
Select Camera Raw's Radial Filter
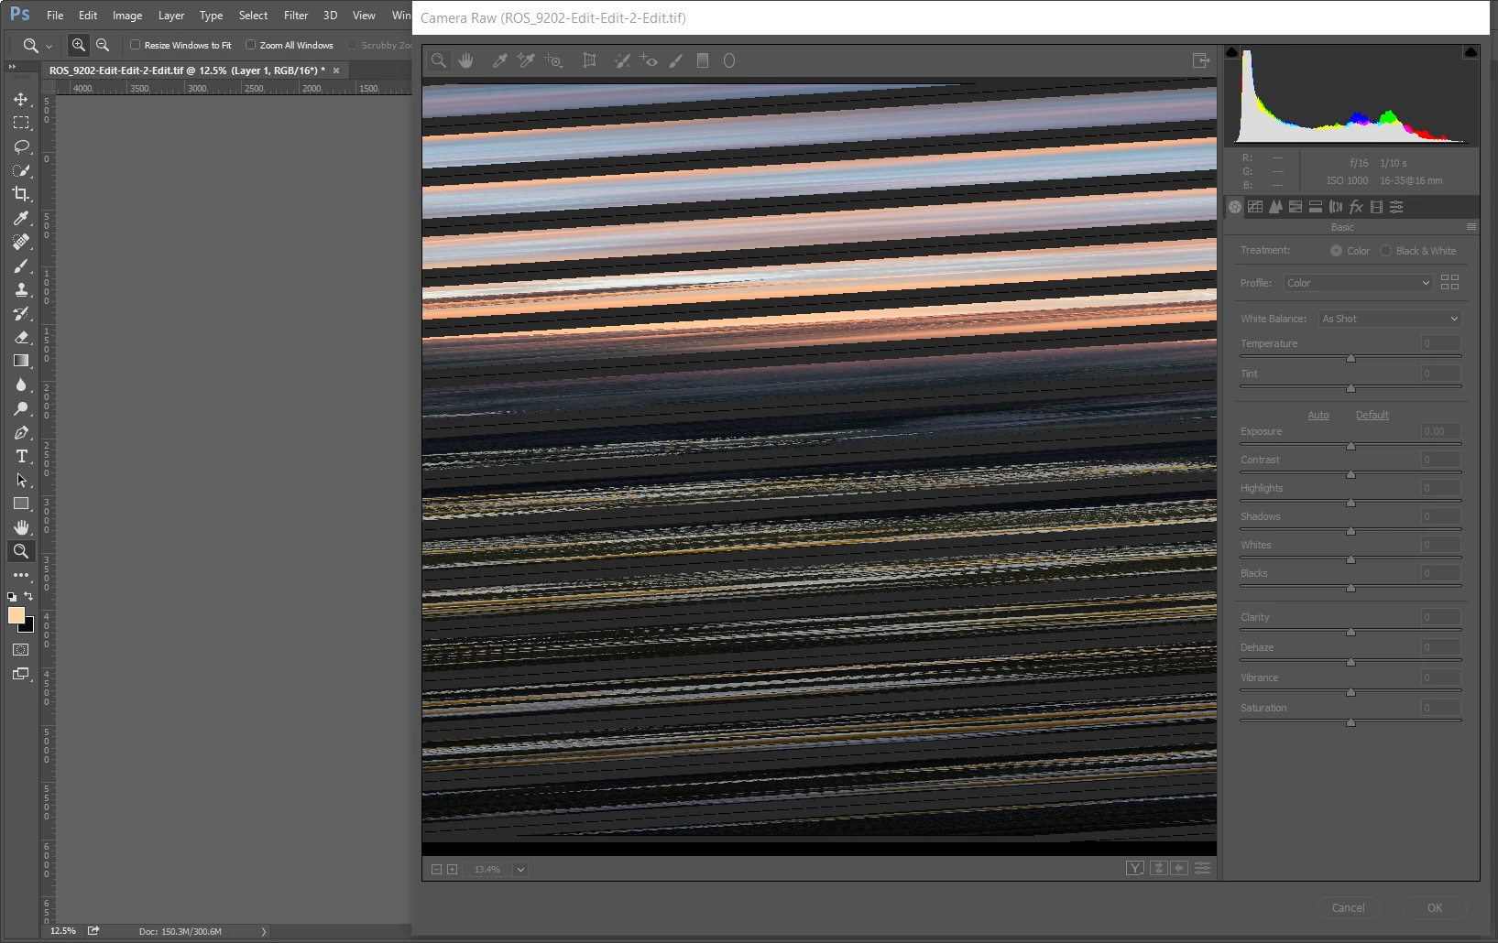coord(729,60)
